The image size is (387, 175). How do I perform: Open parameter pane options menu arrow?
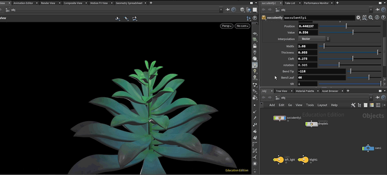click(x=385, y=3)
